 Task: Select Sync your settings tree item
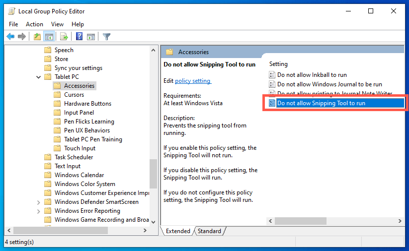(x=78, y=68)
